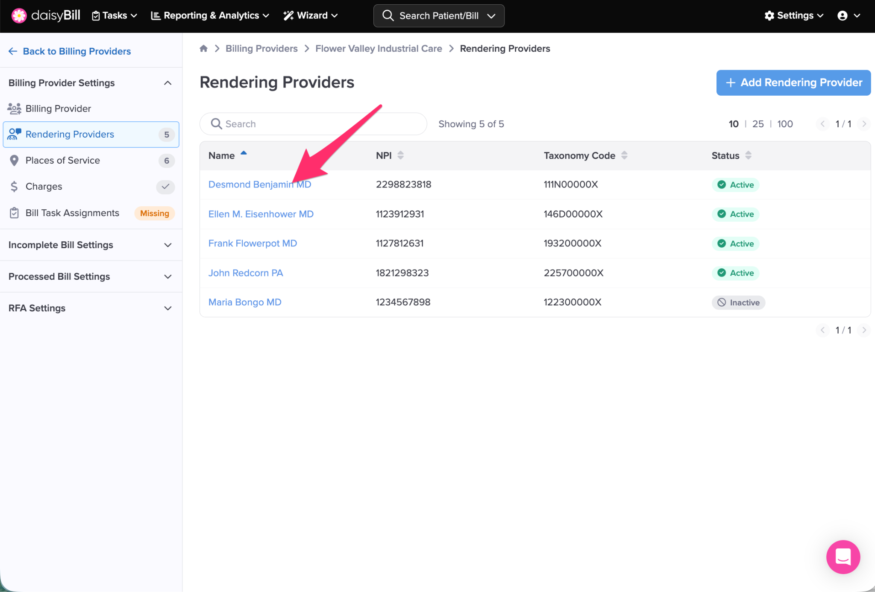Open the pink chat support bubble
Image resolution: width=875 pixels, height=592 pixels.
coord(843,557)
